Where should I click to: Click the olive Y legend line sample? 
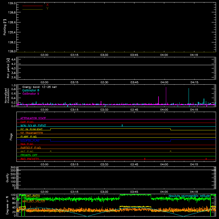[x=33, y=9]
